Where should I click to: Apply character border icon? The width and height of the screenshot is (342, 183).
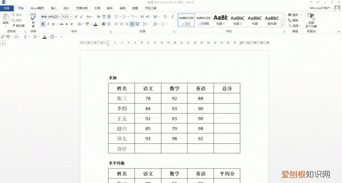[109, 17]
